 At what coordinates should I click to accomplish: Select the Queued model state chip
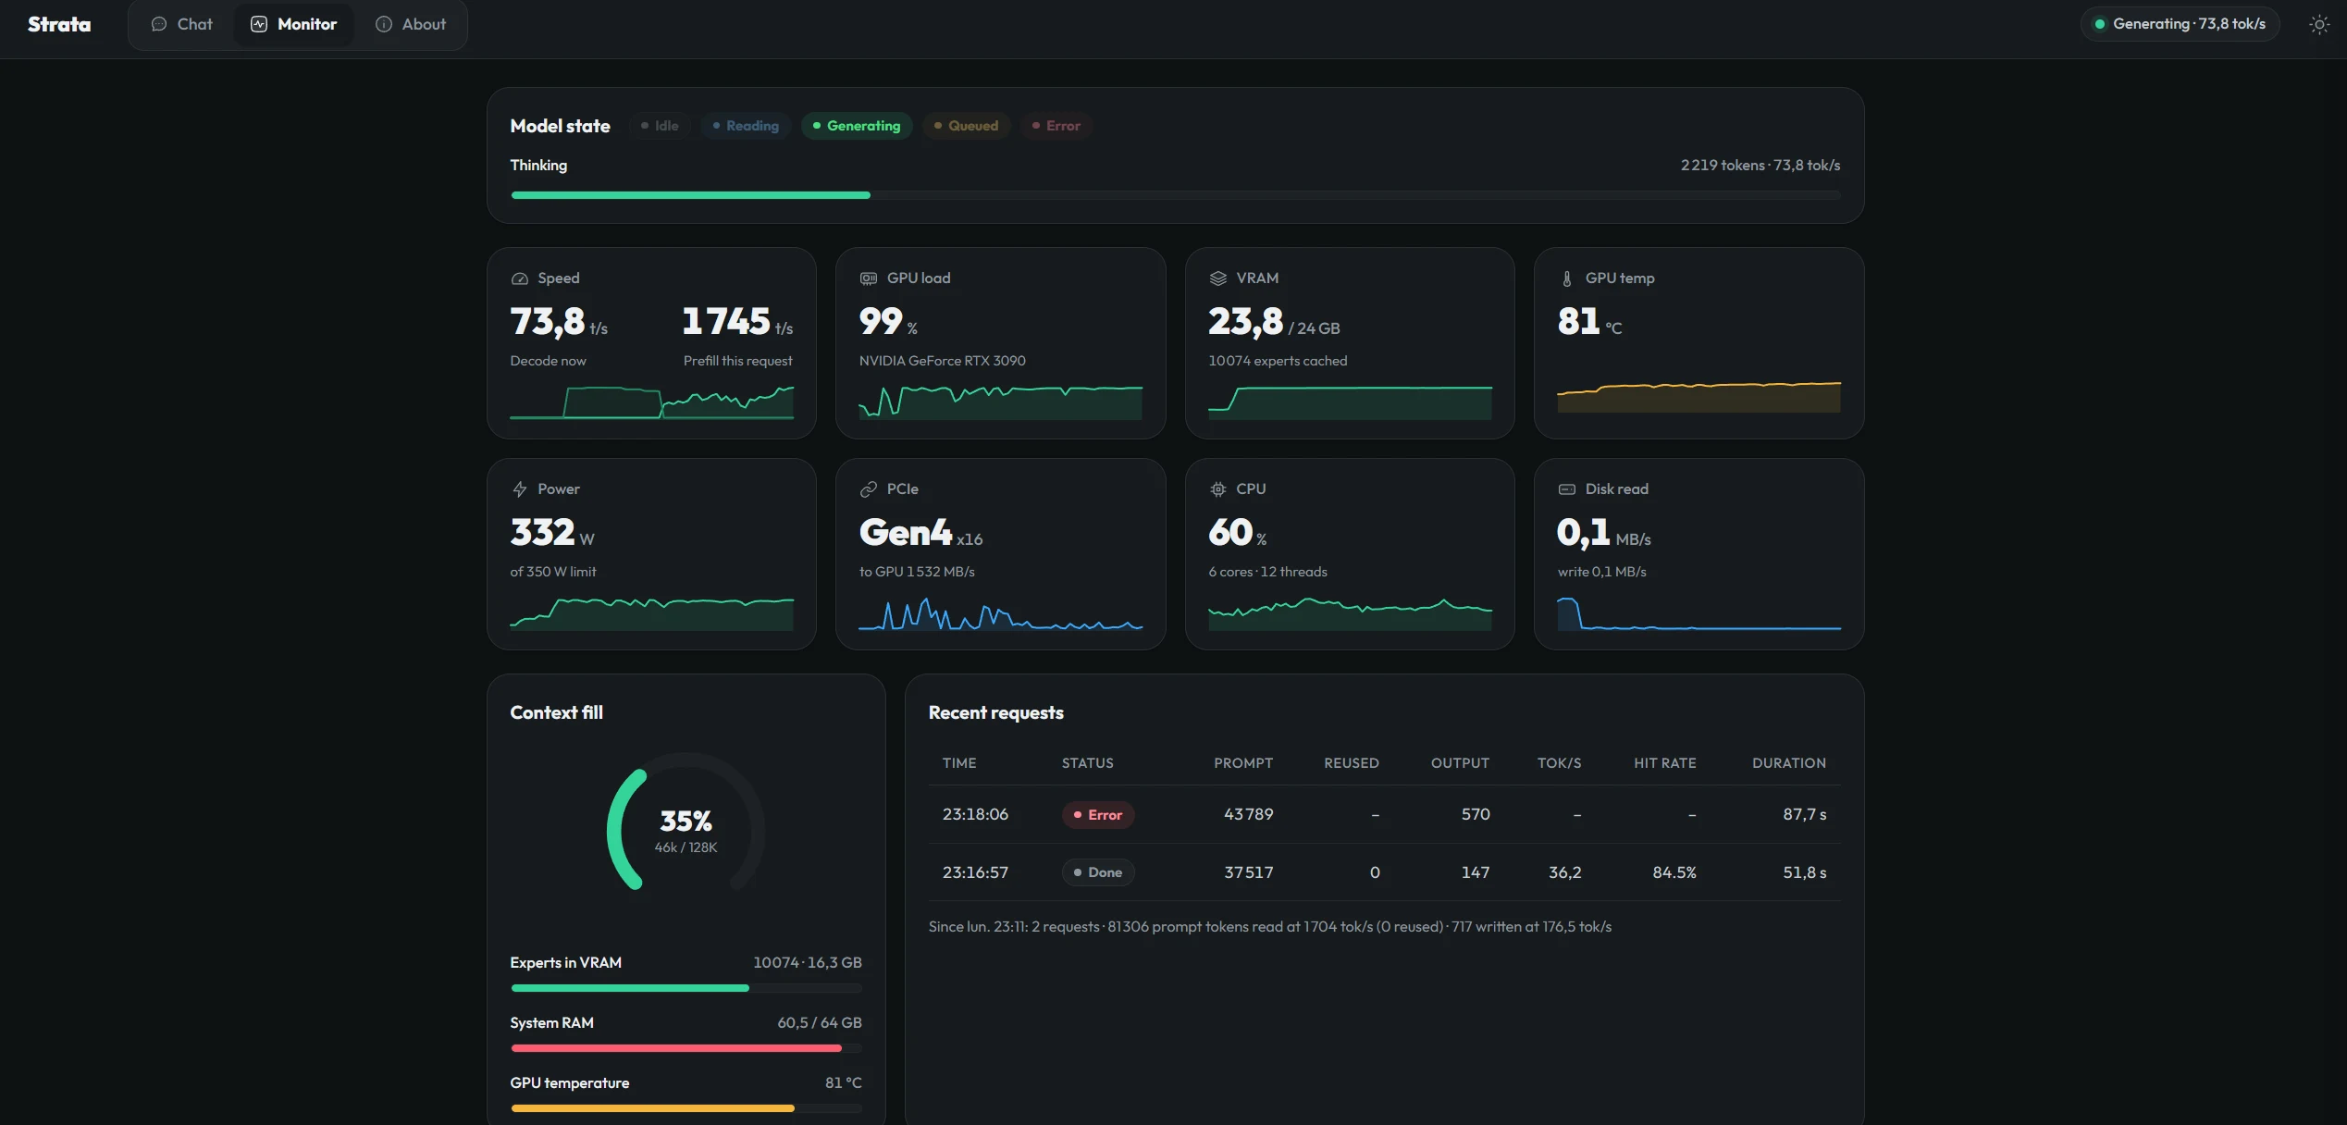coord(966,126)
